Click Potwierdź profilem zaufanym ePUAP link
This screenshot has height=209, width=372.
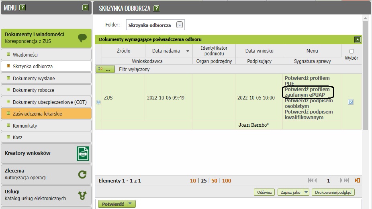tap(307, 92)
